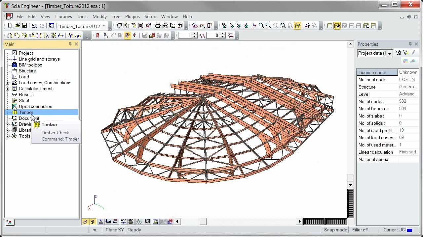Viewport: 423px width, 237px height.
Task: Open the Cross-sections library icon
Action: coord(126,26)
